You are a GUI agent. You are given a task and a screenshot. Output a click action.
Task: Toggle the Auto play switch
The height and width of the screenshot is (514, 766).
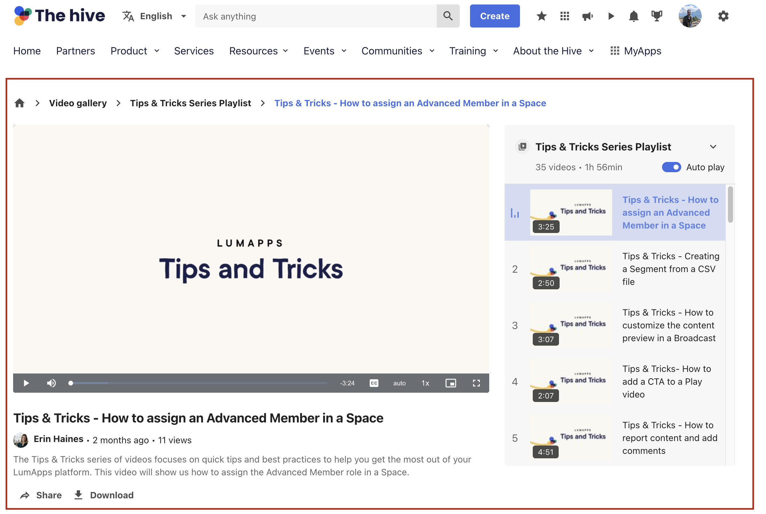tap(671, 167)
